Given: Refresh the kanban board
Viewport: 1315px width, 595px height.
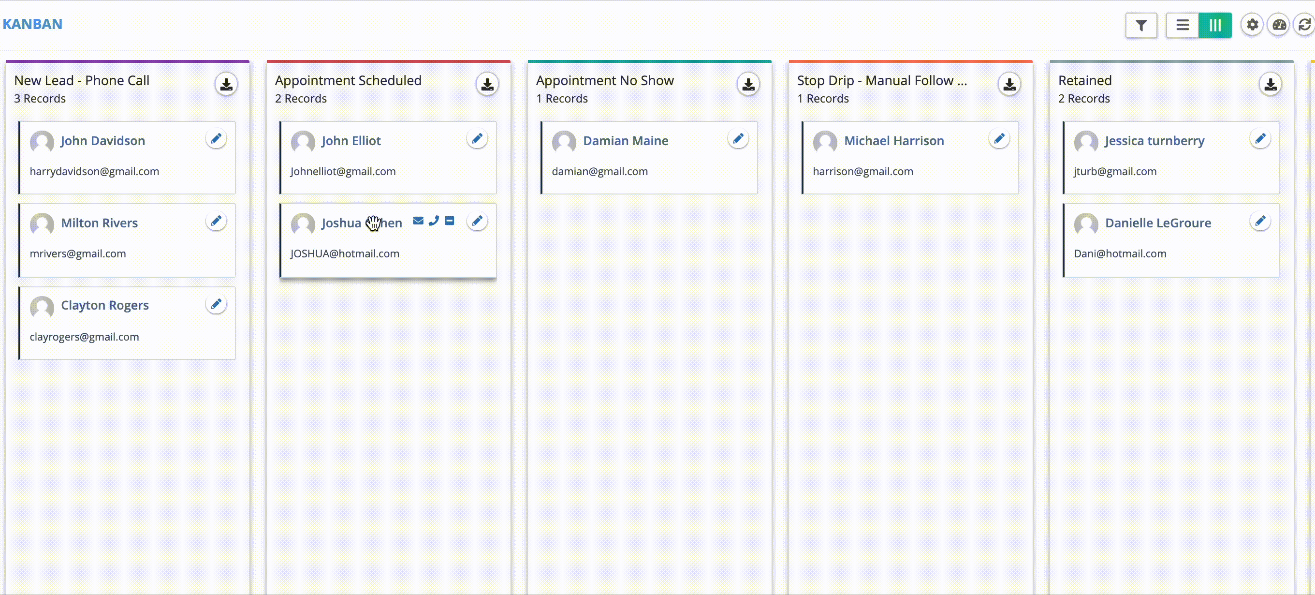Looking at the screenshot, I should coord(1304,25).
